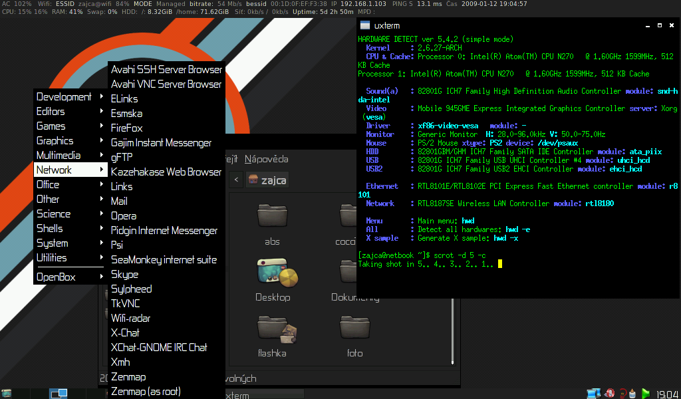Click the Uptime value in the status bar

click(336, 12)
